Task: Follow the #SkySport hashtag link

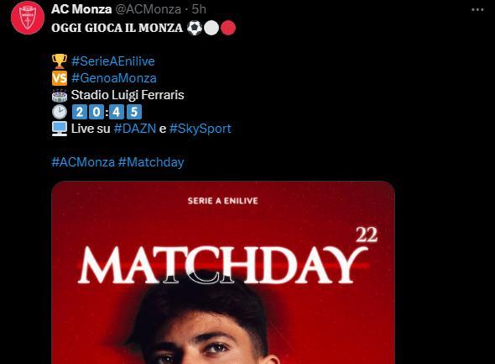Action: pyautogui.click(x=201, y=129)
